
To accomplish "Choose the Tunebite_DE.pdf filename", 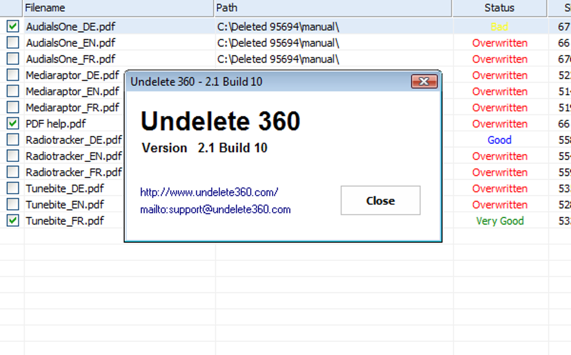I will (x=65, y=189).
